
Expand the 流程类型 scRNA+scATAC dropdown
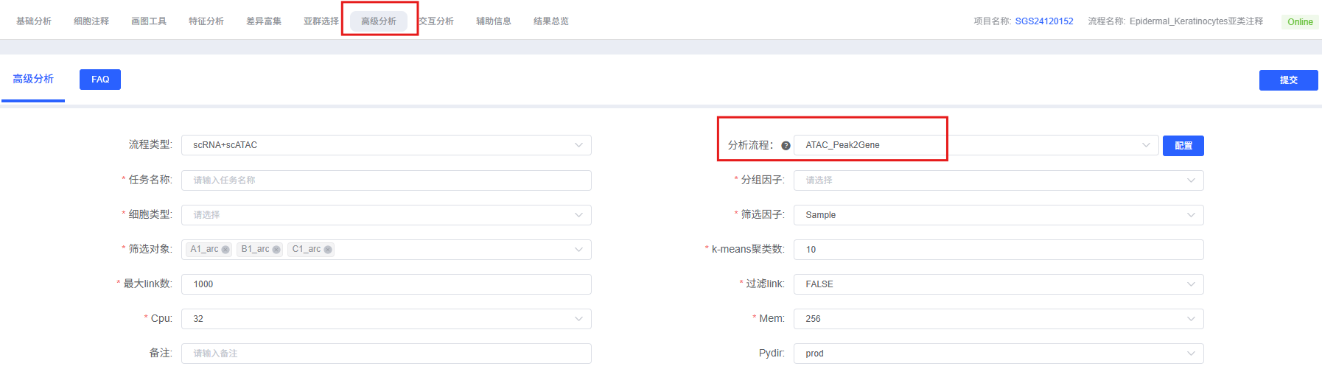click(x=386, y=145)
